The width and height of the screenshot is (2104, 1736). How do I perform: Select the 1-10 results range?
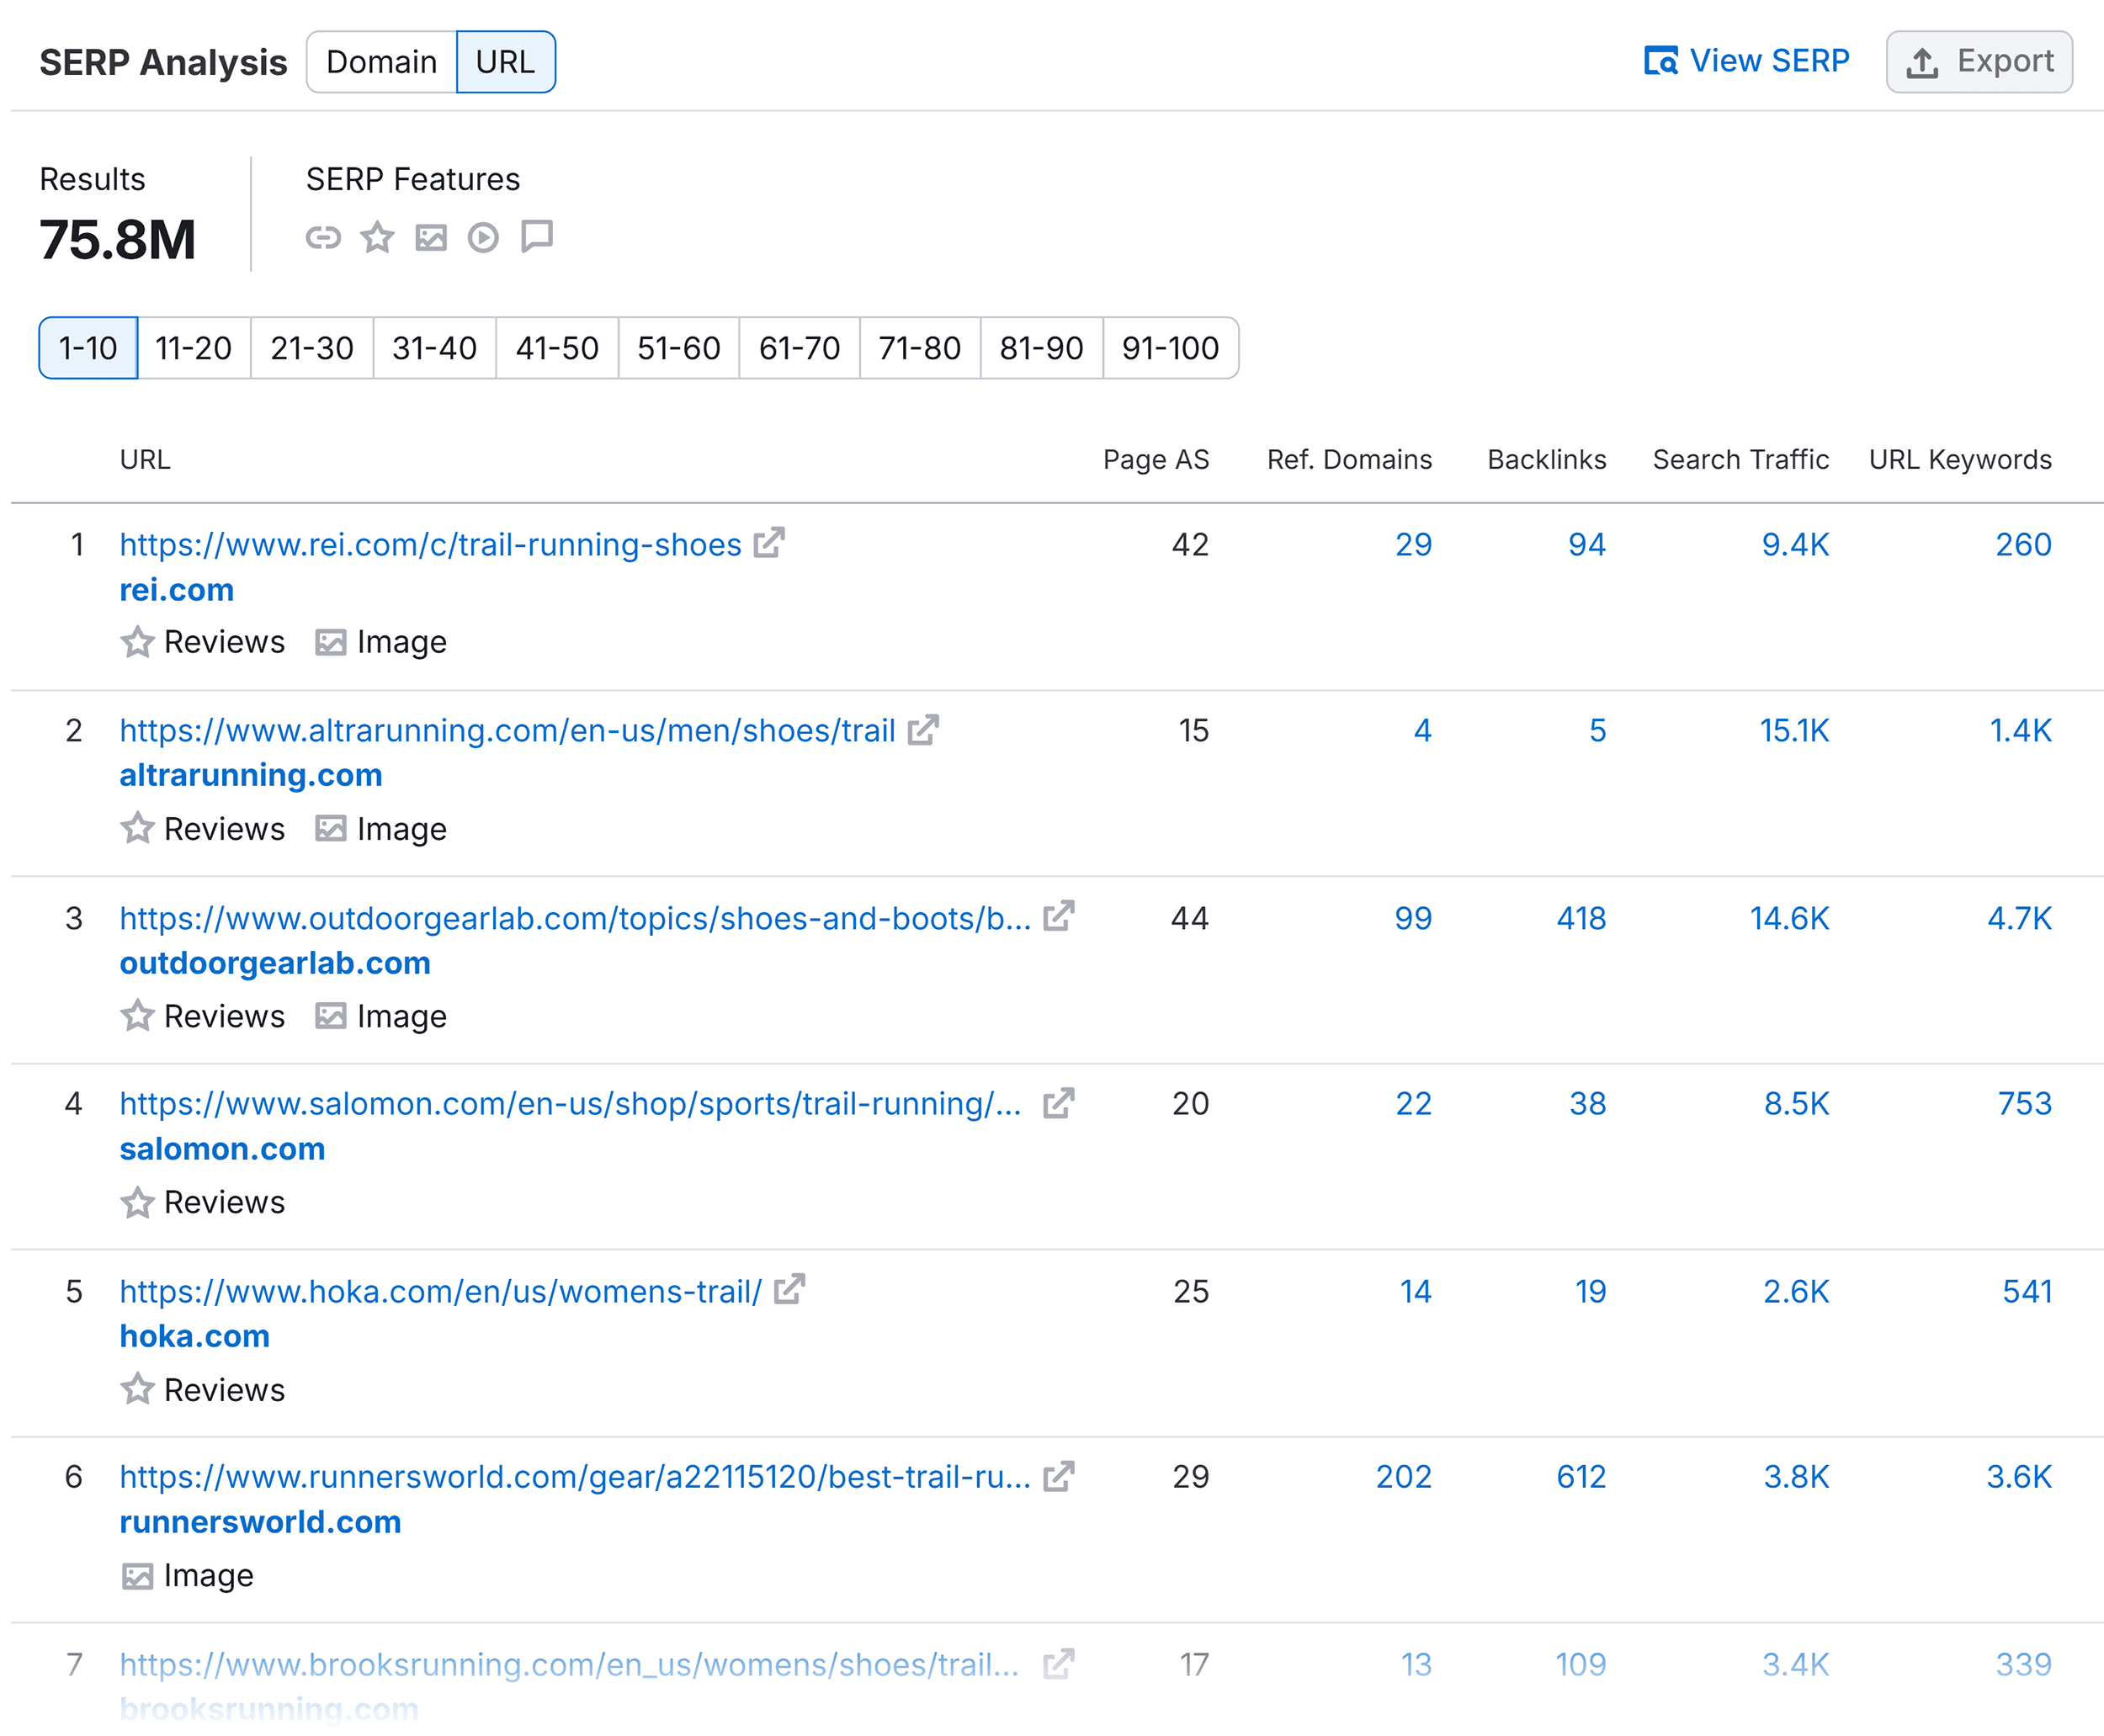[88, 348]
